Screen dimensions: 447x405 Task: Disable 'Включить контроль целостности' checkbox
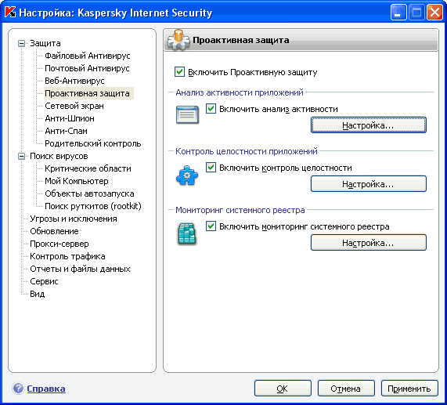(x=211, y=168)
